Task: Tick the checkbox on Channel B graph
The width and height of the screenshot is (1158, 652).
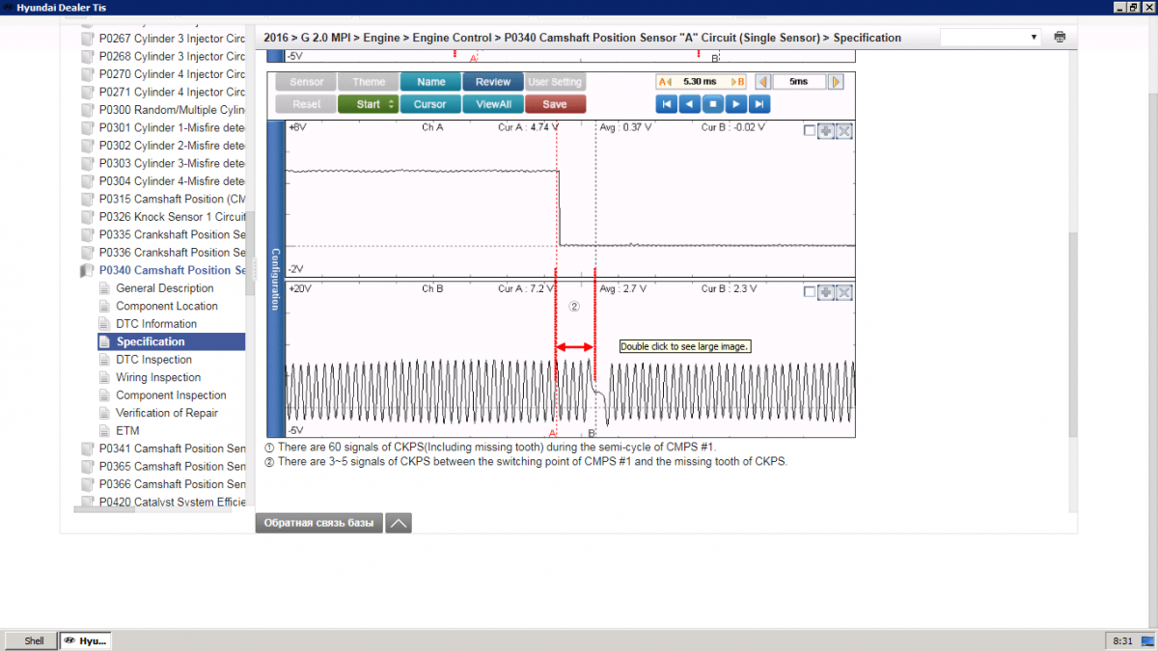Action: pos(810,292)
